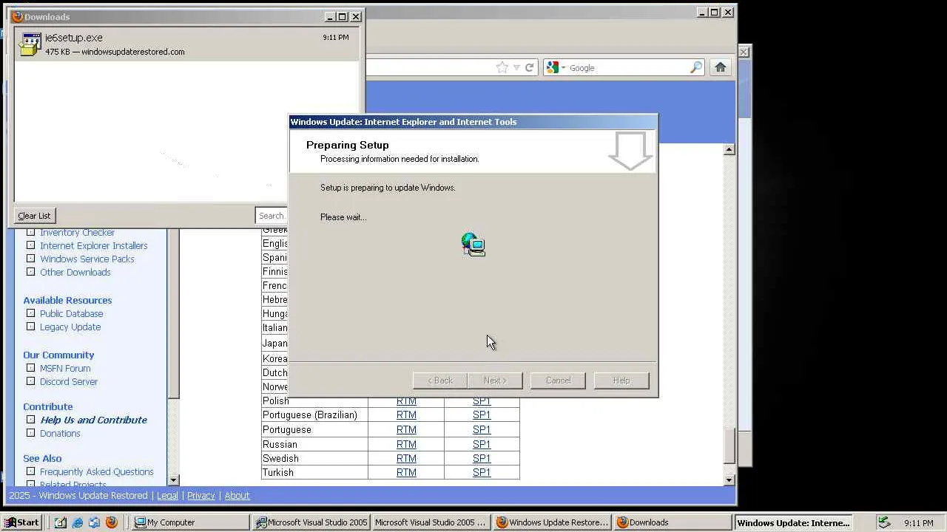Open Donations link

coord(60,434)
